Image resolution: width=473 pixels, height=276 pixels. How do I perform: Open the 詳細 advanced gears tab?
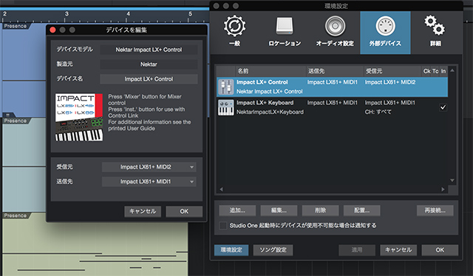435,32
